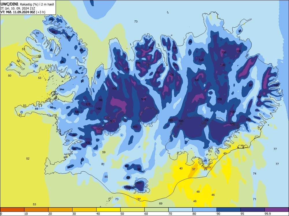Viewport: 289px width, 216px height.
Task: Click the 'UWC/DINI' title text
Action: pos(9,4)
